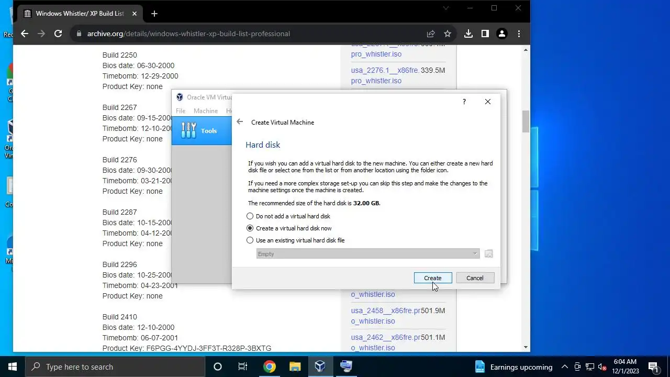The image size is (670, 377).
Task: Click the back arrow in Create Virtual Machine wizard
Action: [240, 122]
